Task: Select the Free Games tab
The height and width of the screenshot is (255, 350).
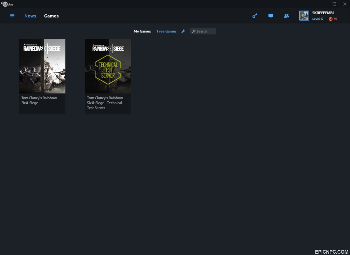Action: [x=167, y=31]
